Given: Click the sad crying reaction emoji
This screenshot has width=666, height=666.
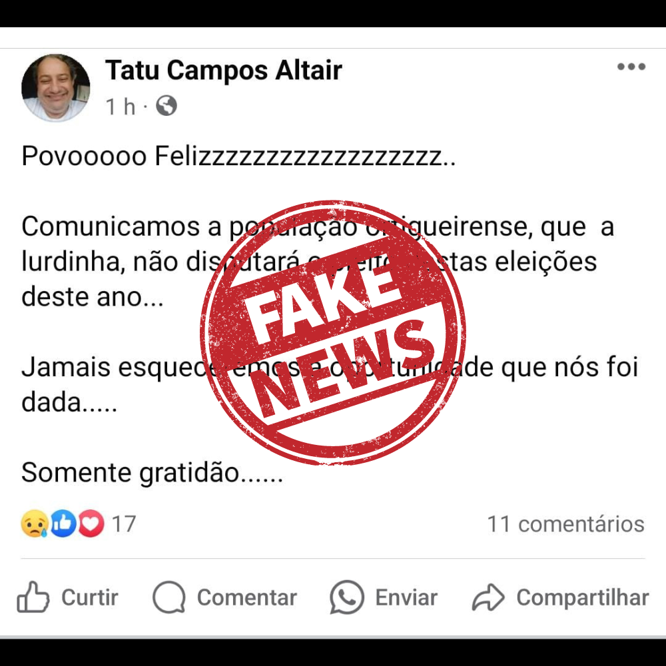Looking at the screenshot, I should coord(35,523).
